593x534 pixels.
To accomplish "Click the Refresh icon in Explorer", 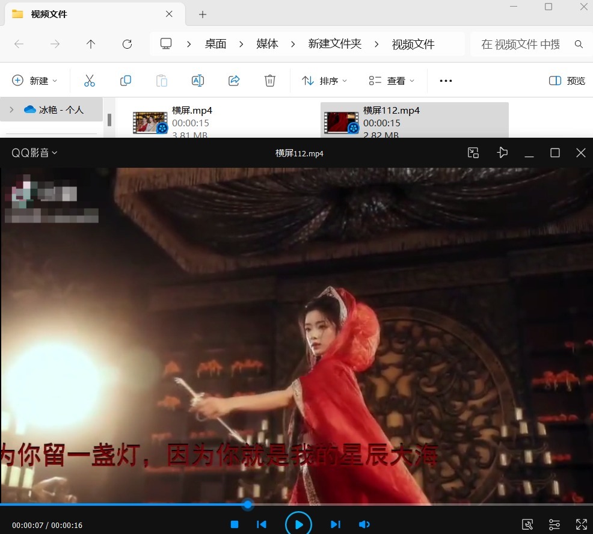I will coord(127,44).
